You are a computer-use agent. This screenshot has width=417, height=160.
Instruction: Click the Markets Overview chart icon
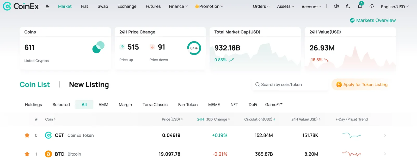(x=352, y=20)
